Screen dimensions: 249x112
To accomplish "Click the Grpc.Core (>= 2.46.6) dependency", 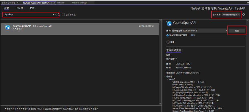I will [183, 85].
